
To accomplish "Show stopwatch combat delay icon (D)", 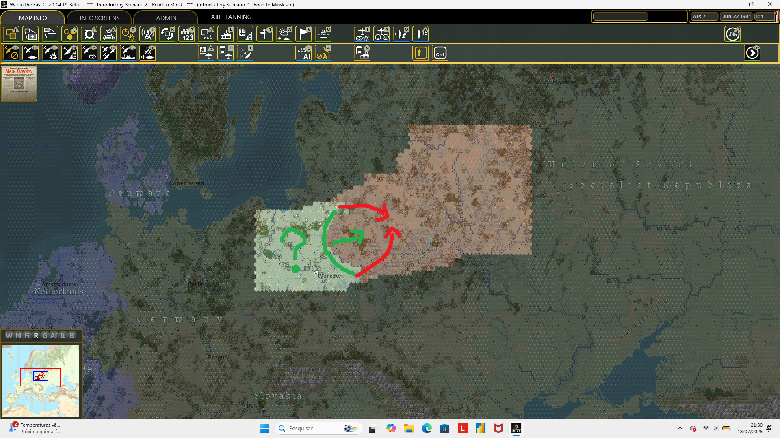I will [x=128, y=34].
